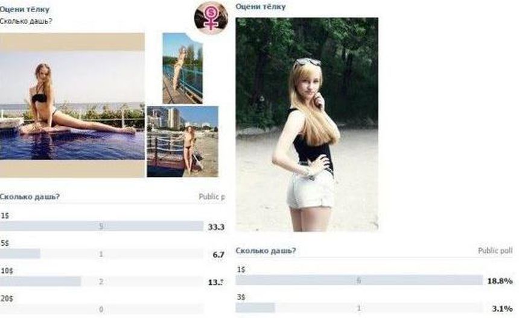Viewport: 519px width, 318px height.
Task: Click the «Public poll» label on right poll
Action: pyautogui.click(x=495, y=251)
